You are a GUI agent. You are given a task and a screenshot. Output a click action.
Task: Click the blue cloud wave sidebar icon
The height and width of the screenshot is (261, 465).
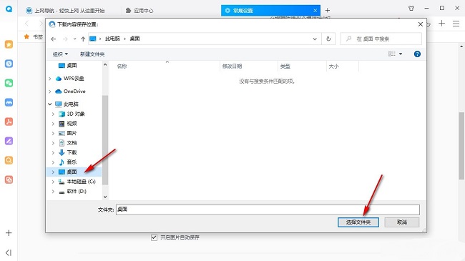click(x=9, y=102)
